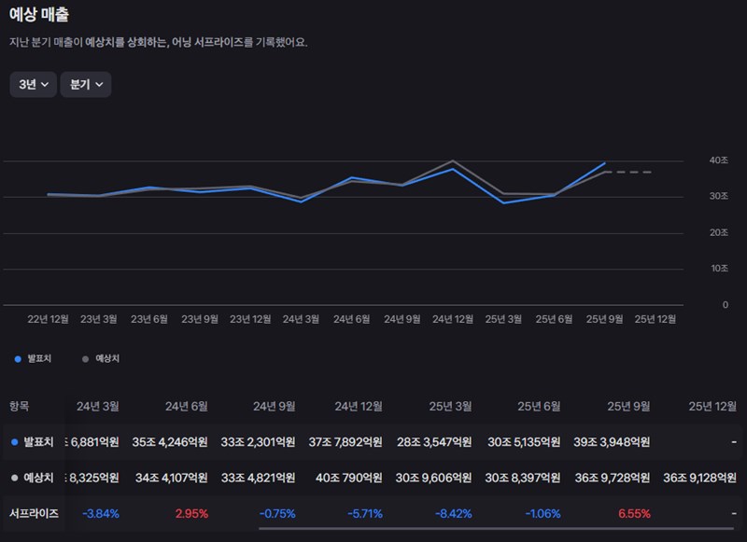Select the 2.95% surprise value
The width and height of the screenshot is (747, 542).
click(191, 514)
